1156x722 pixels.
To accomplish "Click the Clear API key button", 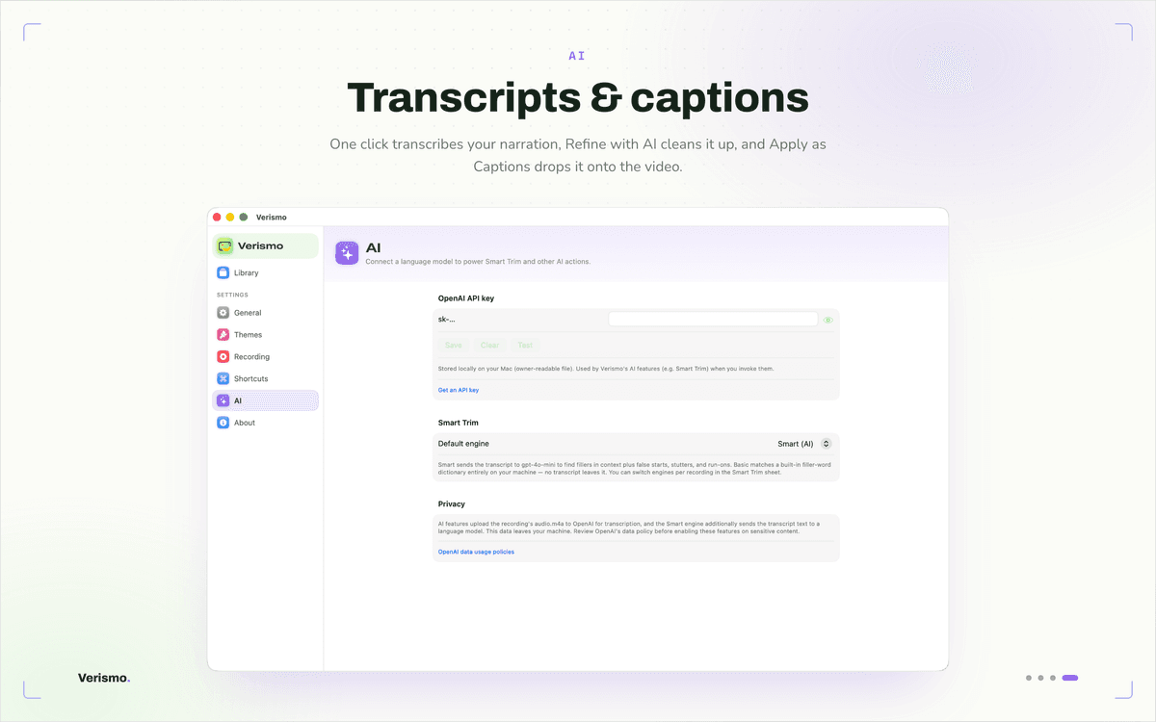I will tap(489, 345).
